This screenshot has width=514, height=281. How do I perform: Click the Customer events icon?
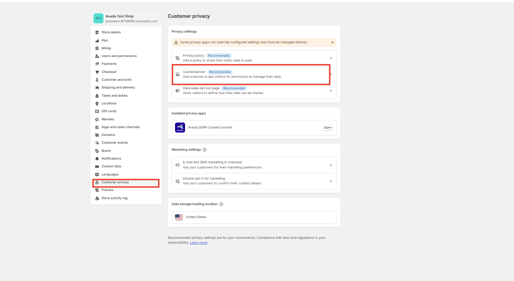(97, 143)
